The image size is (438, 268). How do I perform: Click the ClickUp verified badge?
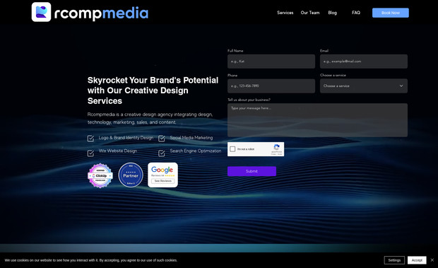pos(100,175)
